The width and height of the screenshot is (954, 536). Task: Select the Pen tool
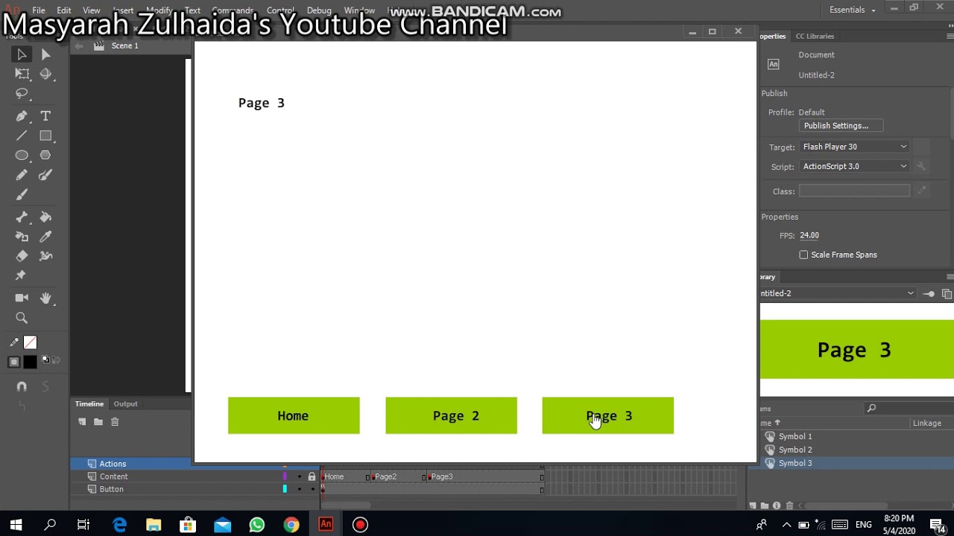click(22, 116)
